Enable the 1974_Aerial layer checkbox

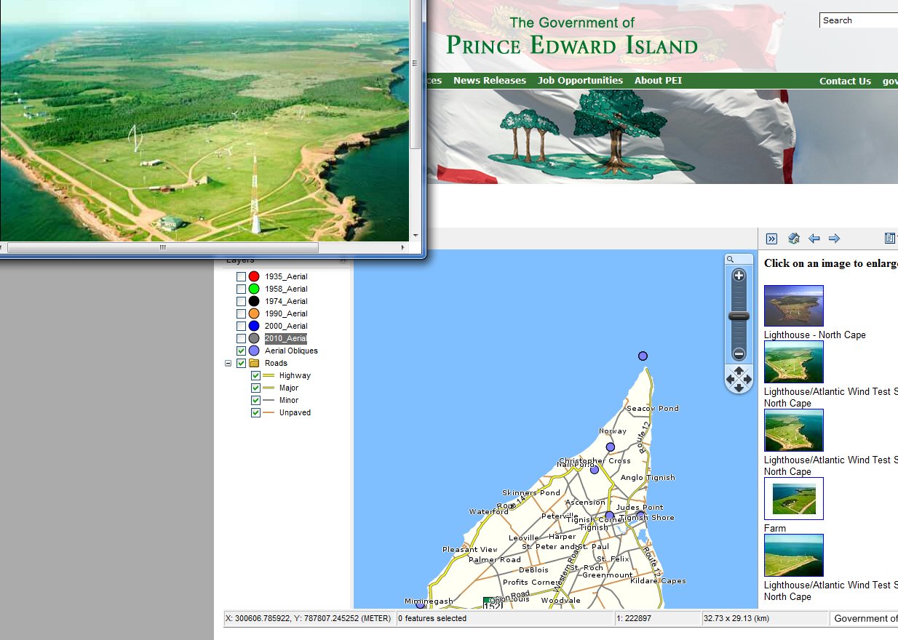tap(241, 301)
